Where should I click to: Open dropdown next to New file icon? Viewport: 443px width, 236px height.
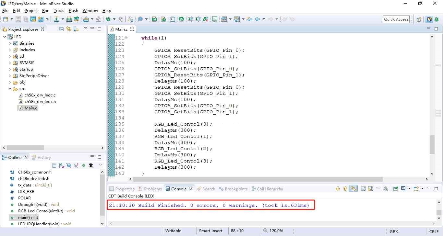[x=12, y=19]
